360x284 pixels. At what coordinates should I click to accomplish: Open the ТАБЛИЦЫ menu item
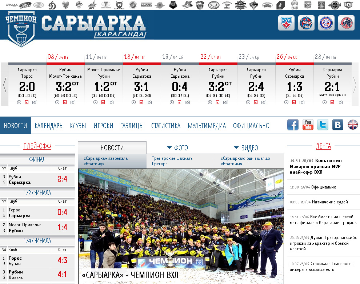[x=132, y=126]
